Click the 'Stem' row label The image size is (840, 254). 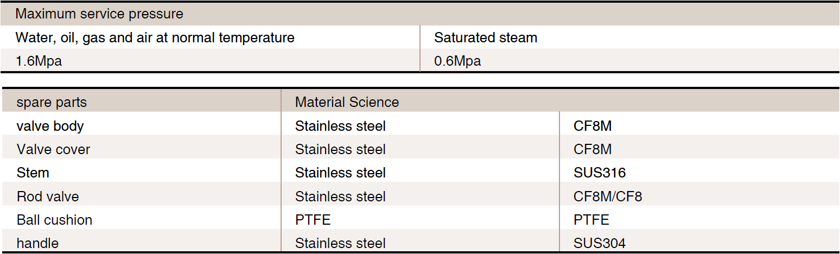pyautogui.click(x=33, y=173)
